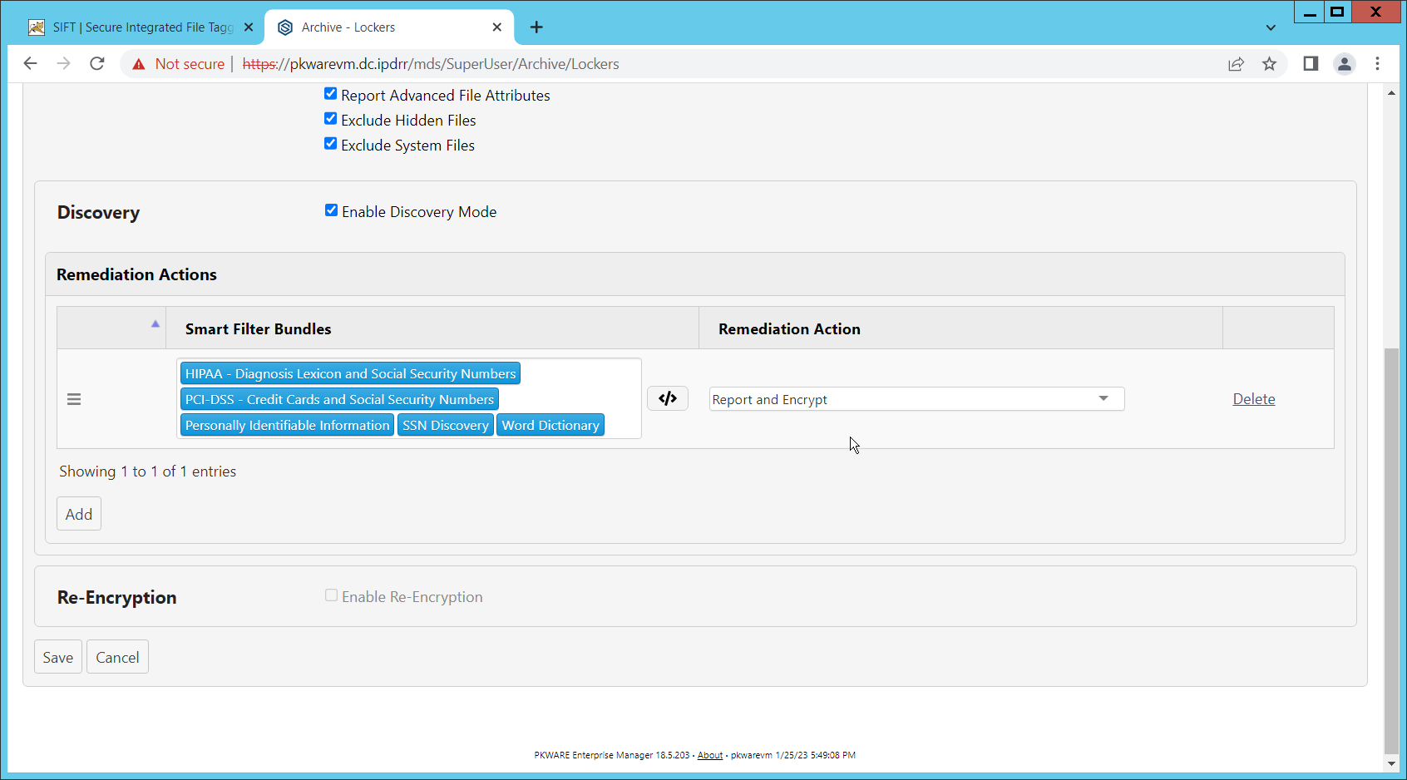Open browser side panel icon
This screenshot has height=780, width=1407.
click(x=1311, y=64)
